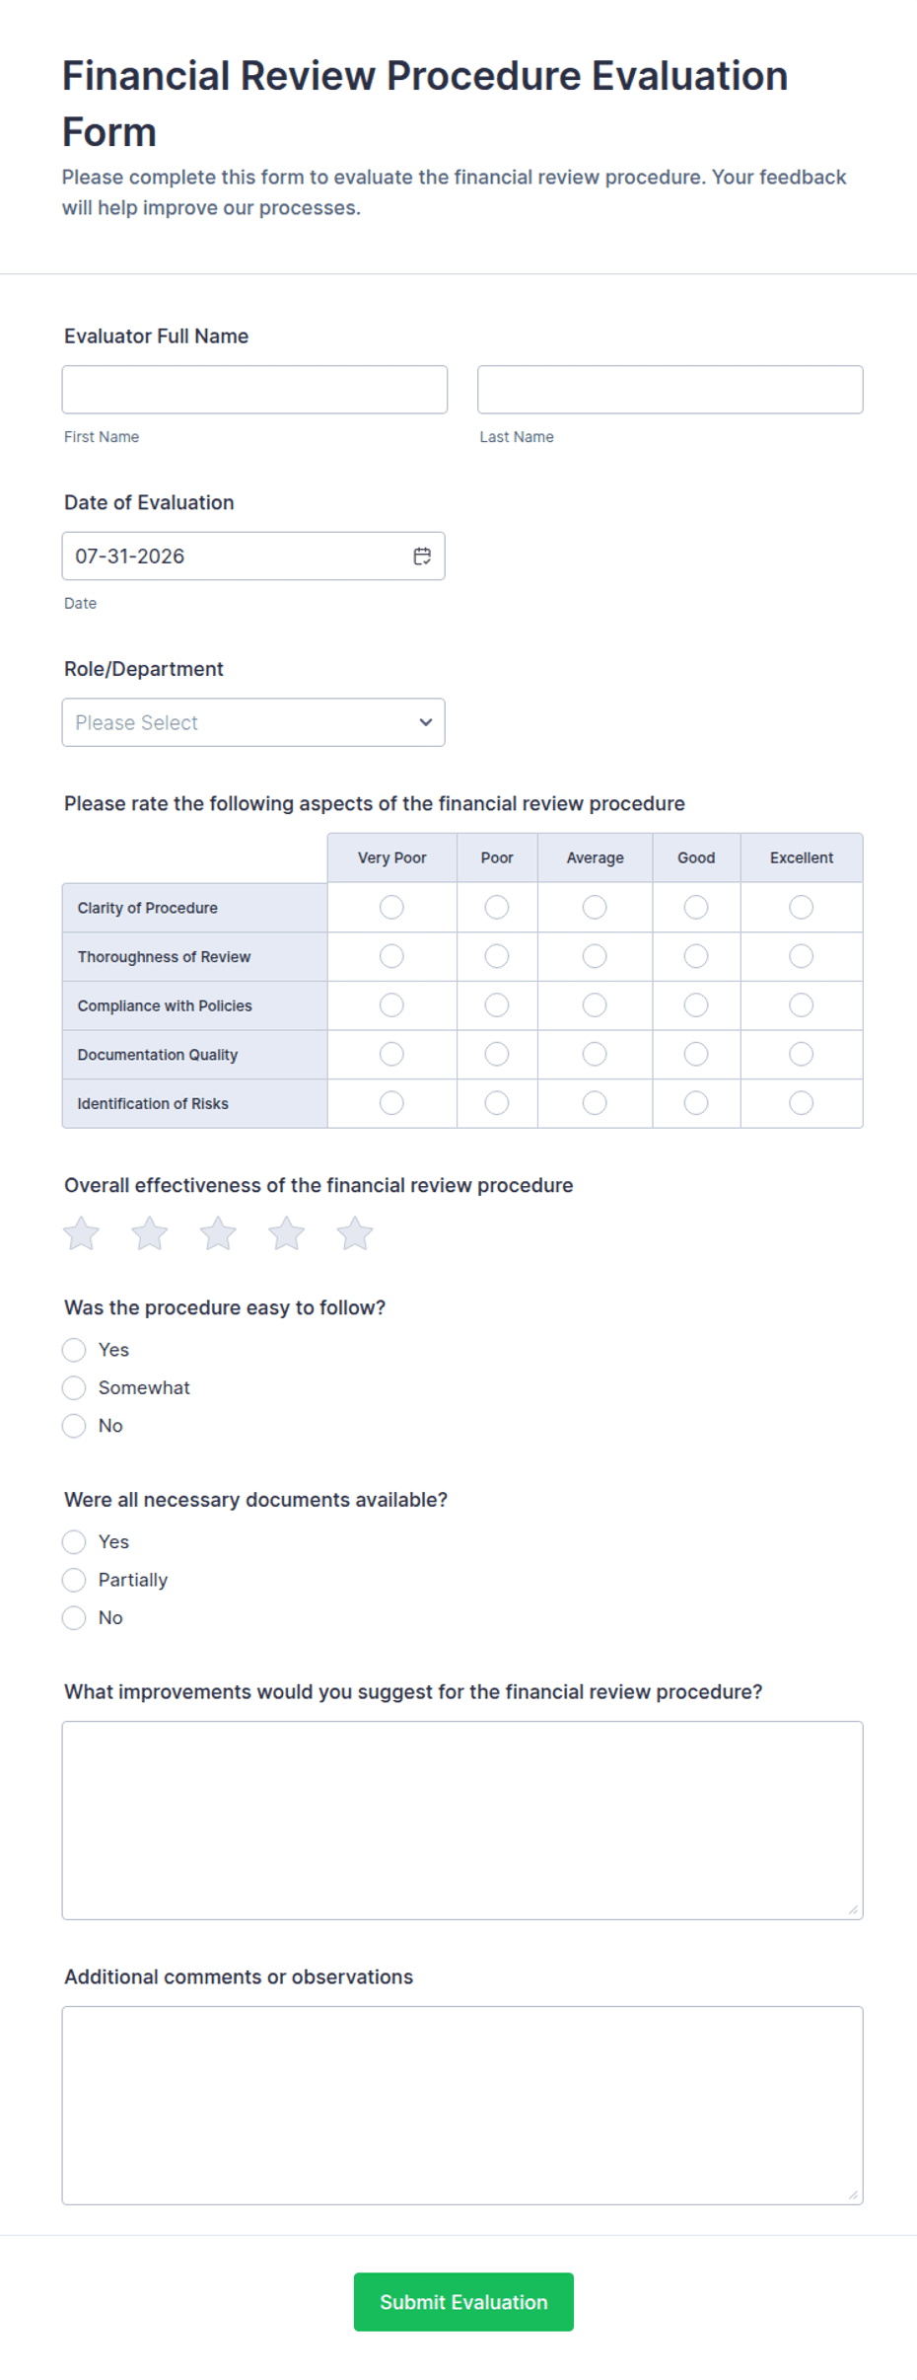Image resolution: width=917 pixels, height=2380 pixels.
Task: Focus the First Name input field
Action: tap(254, 390)
